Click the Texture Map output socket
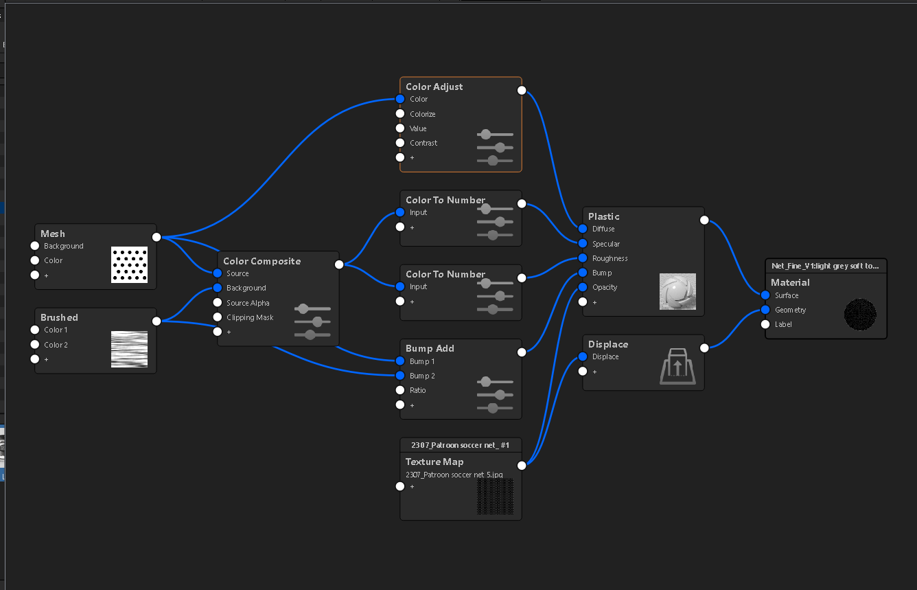 pyautogui.click(x=522, y=465)
